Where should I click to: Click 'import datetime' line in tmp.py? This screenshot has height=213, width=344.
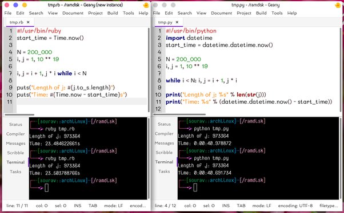tap(189, 38)
